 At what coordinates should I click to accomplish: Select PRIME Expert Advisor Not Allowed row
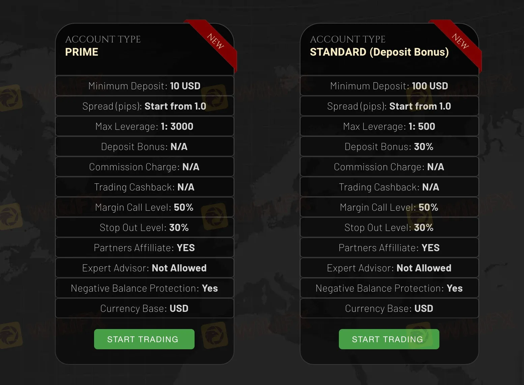click(x=145, y=268)
